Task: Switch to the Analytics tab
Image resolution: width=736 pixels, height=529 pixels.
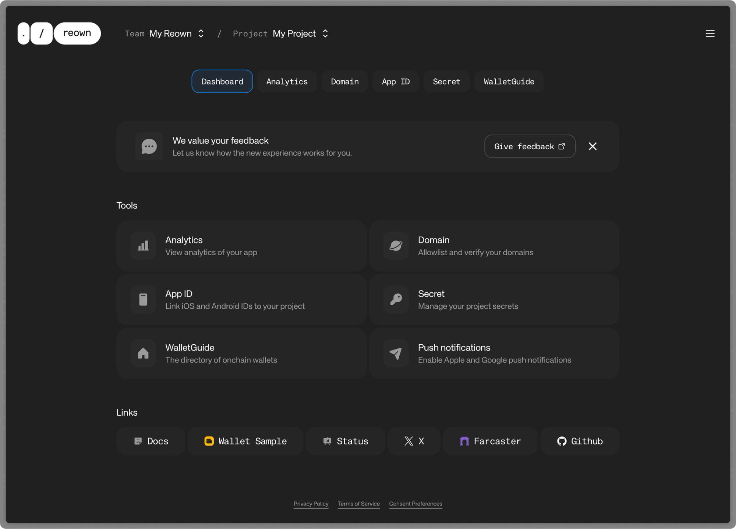Action: coord(287,81)
